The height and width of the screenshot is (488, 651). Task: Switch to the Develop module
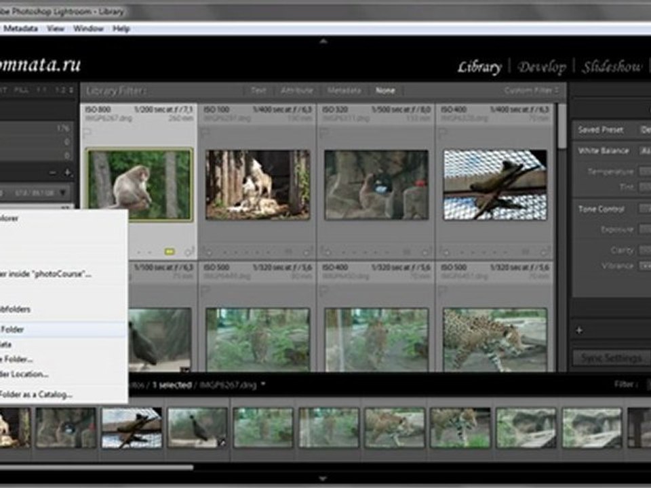[x=541, y=66]
